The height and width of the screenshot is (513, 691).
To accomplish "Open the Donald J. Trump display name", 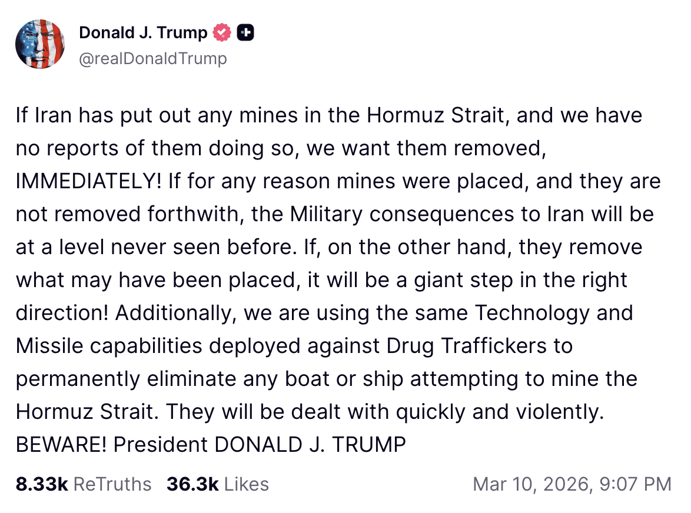I will pos(143,33).
